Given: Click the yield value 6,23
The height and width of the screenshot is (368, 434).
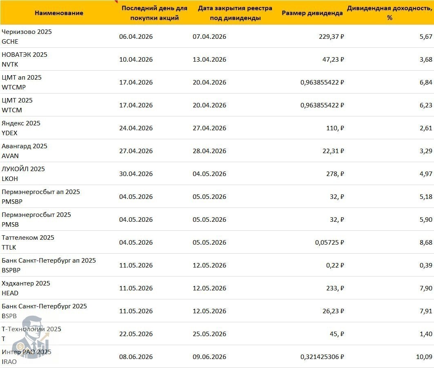Looking at the screenshot, I should click(x=426, y=105).
